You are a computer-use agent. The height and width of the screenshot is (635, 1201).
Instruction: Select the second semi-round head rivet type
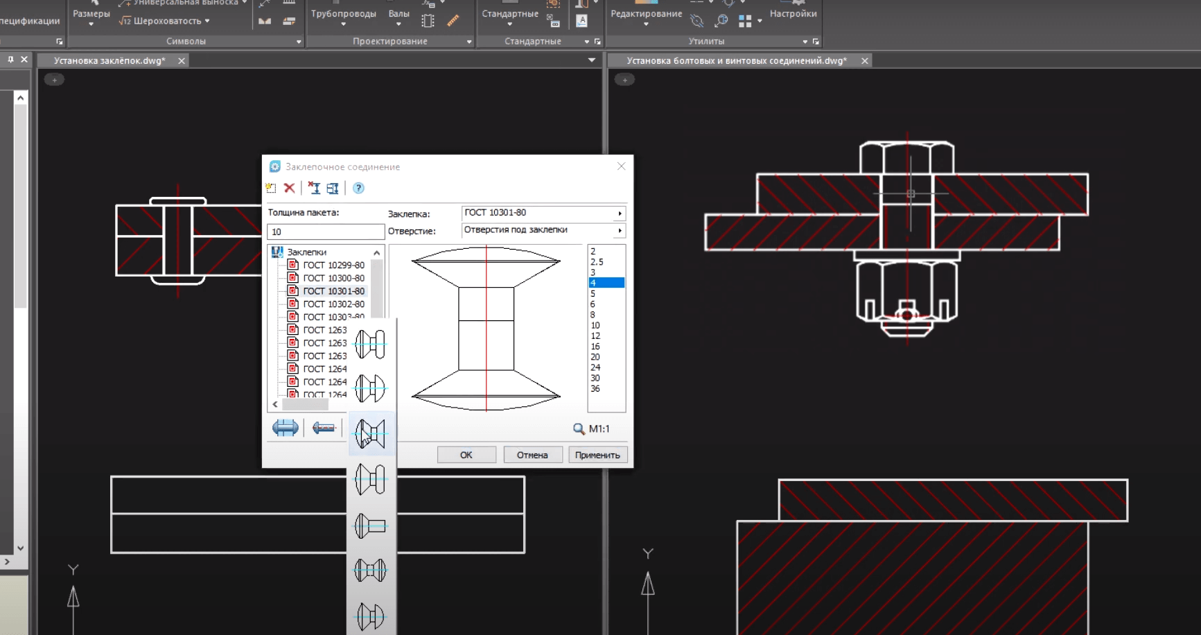371,388
